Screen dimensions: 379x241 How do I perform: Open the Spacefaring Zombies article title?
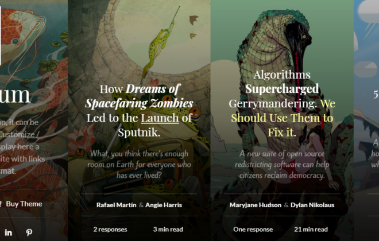coord(139,110)
